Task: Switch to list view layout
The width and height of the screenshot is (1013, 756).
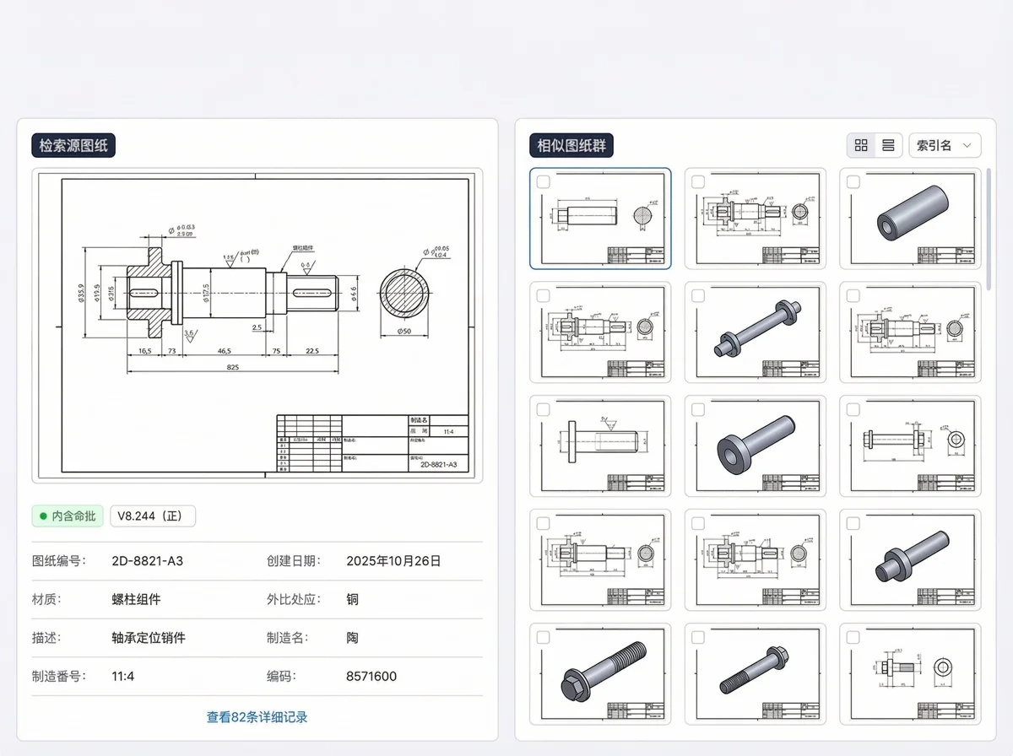Action: 889,145
